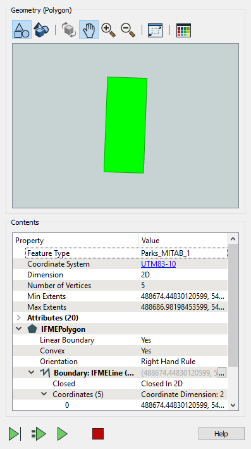251x449 pixels.
Task: Click the red Stop button
Action: [x=98, y=434]
